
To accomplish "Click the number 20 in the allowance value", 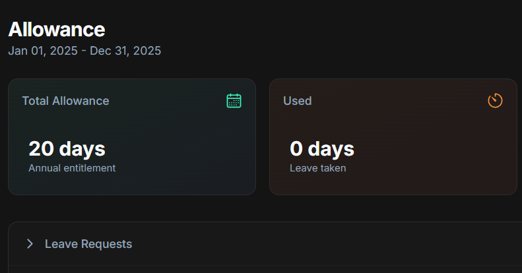I will (x=40, y=149).
